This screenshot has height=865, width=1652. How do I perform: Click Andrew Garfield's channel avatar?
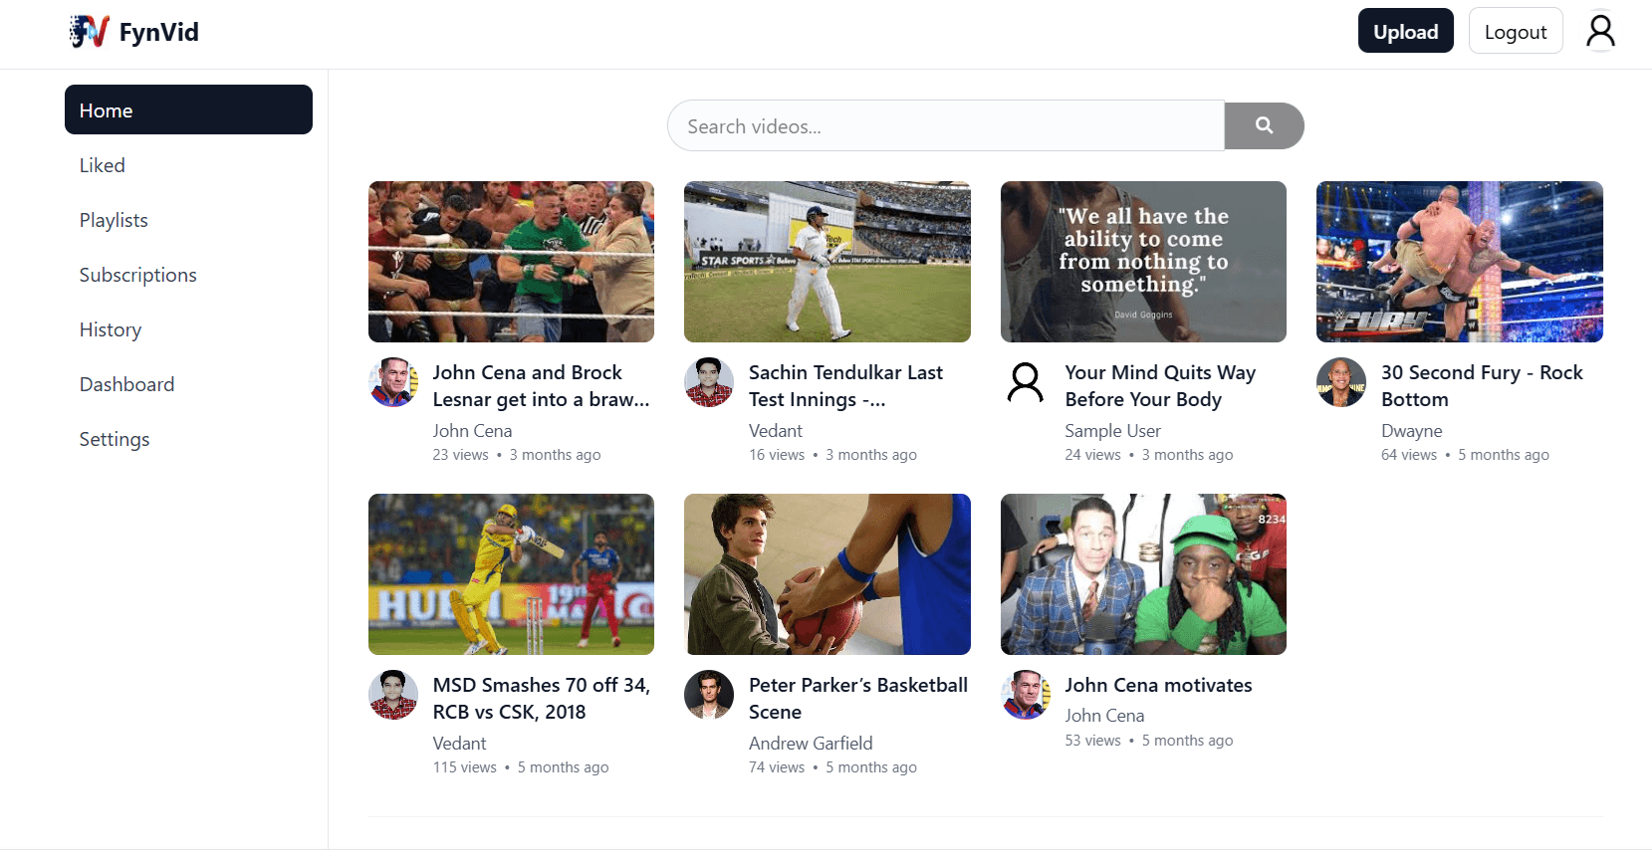tap(709, 695)
